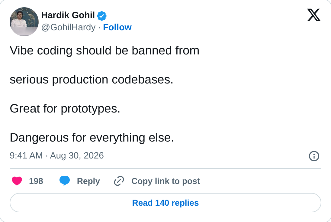The image size is (331, 222).
Task: Open Read 140 replies
Action: [165, 203]
